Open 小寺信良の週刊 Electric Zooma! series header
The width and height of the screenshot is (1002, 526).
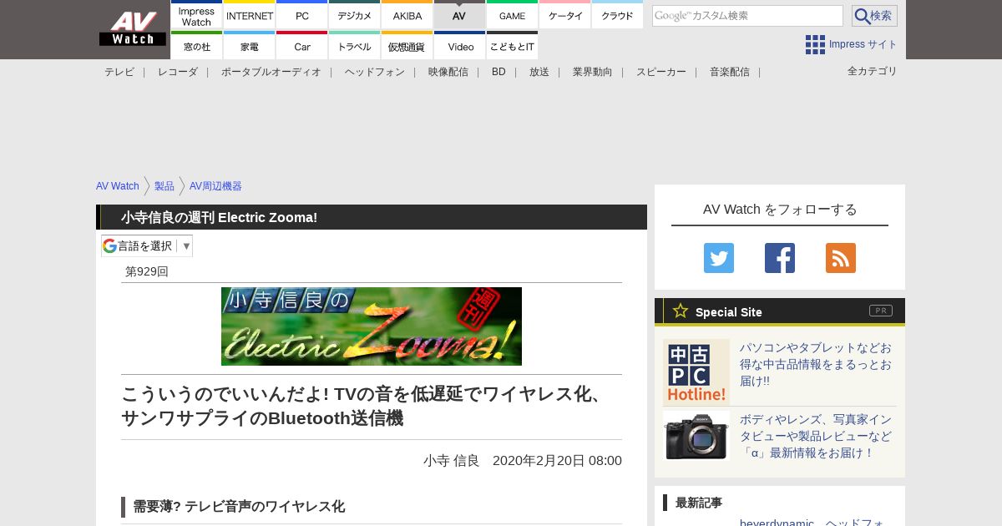click(x=219, y=217)
